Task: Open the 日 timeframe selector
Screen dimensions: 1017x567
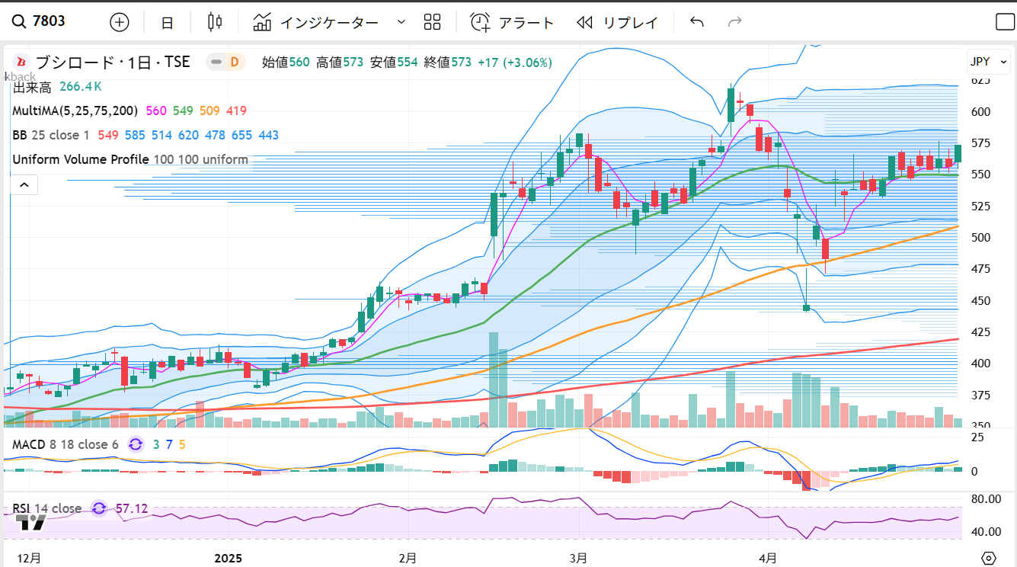Action: pyautogui.click(x=167, y=23)
